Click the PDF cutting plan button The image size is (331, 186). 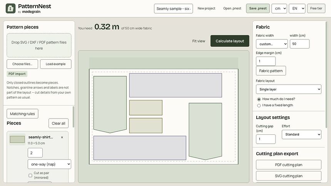tap(289, 165)
